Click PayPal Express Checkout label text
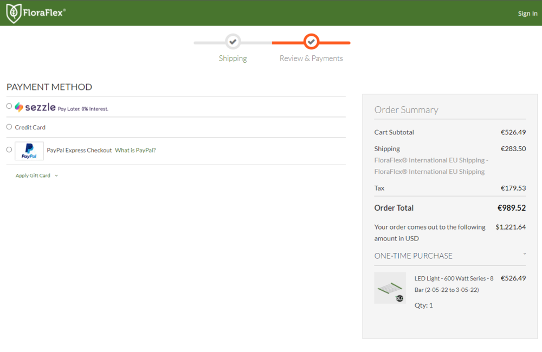 pos(79,150)
